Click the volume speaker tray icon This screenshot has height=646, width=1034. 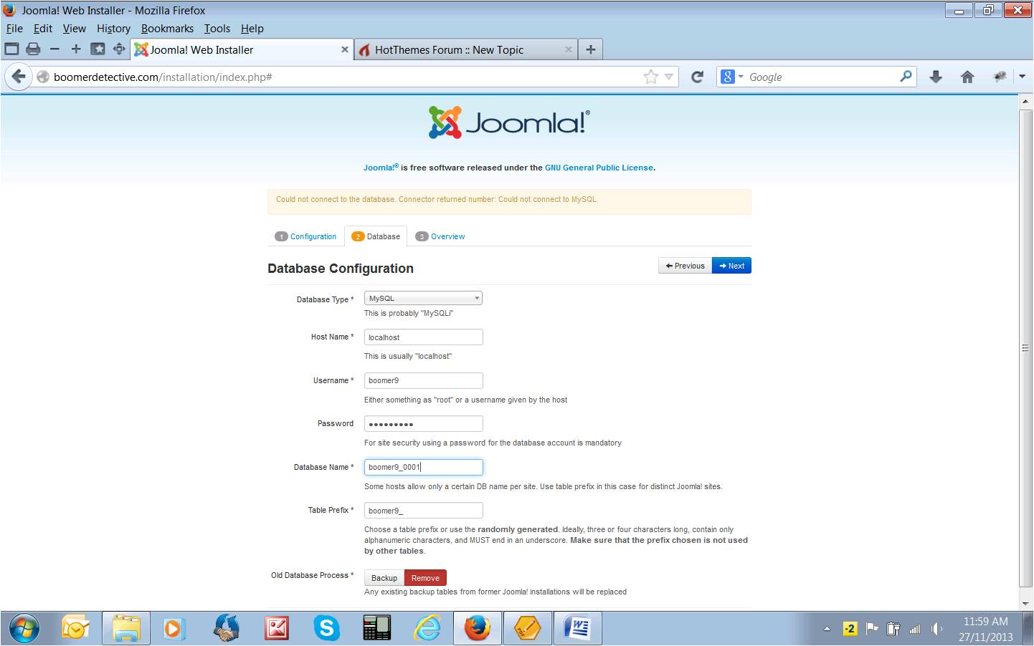936,629
